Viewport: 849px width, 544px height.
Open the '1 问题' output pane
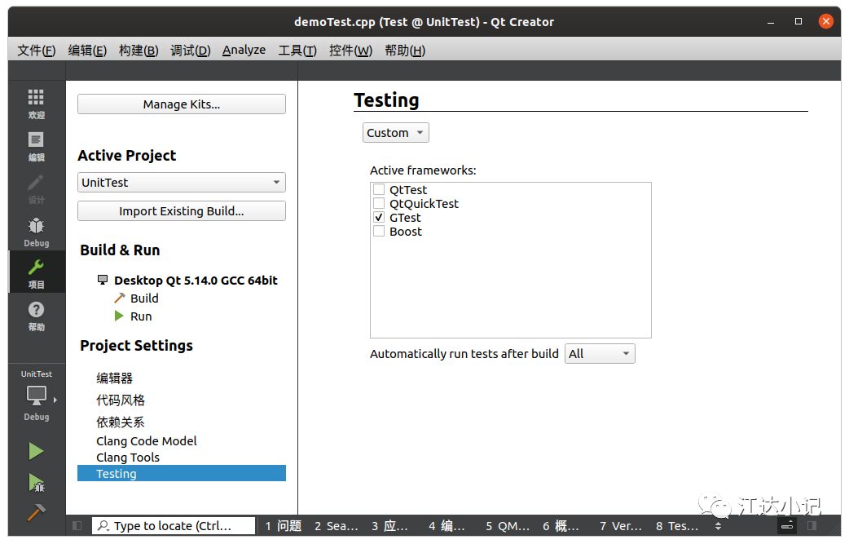[284, 525]
